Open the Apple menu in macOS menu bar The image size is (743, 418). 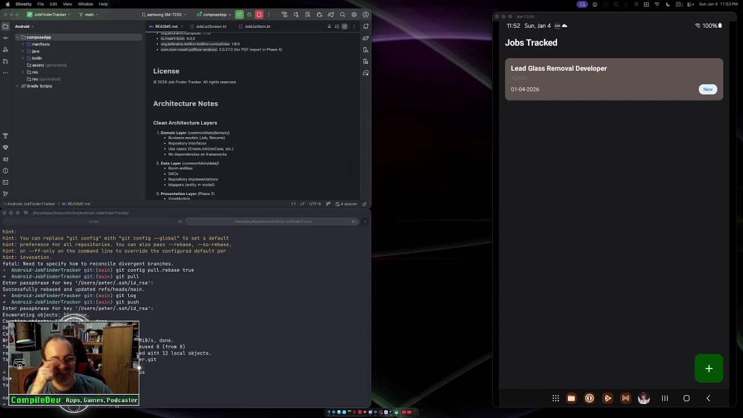tap(7, 4)
